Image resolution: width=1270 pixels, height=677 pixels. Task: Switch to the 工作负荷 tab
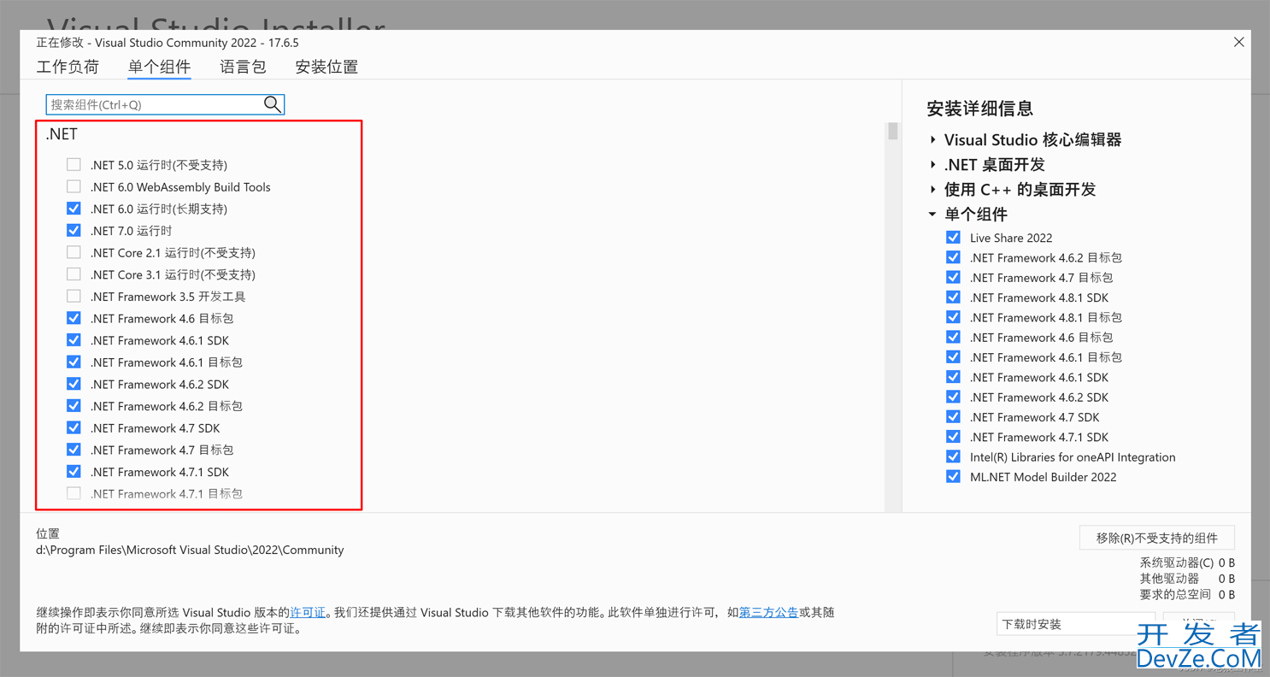68,67
